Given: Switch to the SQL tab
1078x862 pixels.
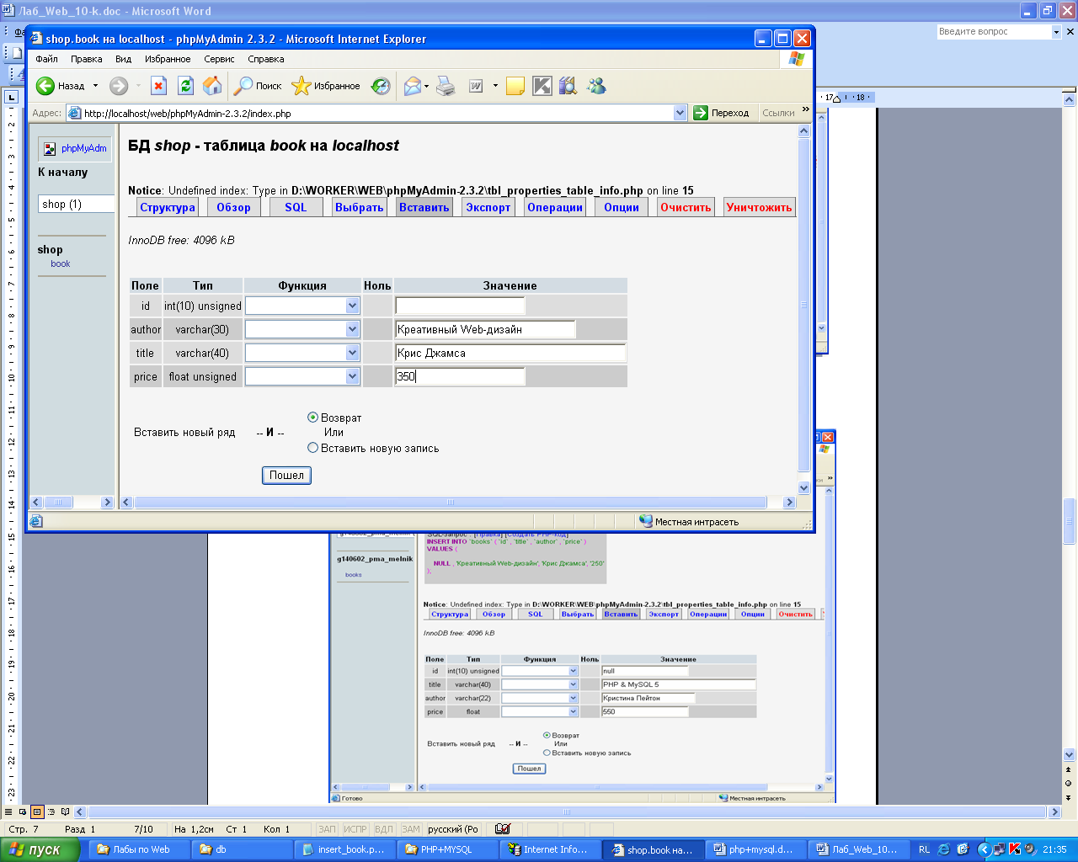Looking at the screenshot, I should click(x=296, y=207).
